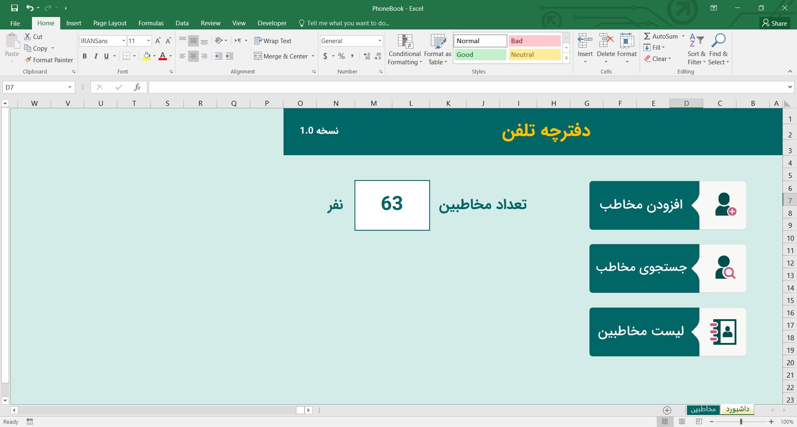The image size is (797, 427).
Task: Switch to the مخاطبین sheet tab
Action: click(703, 409)
